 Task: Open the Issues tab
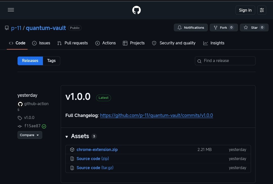pos(41,43)
